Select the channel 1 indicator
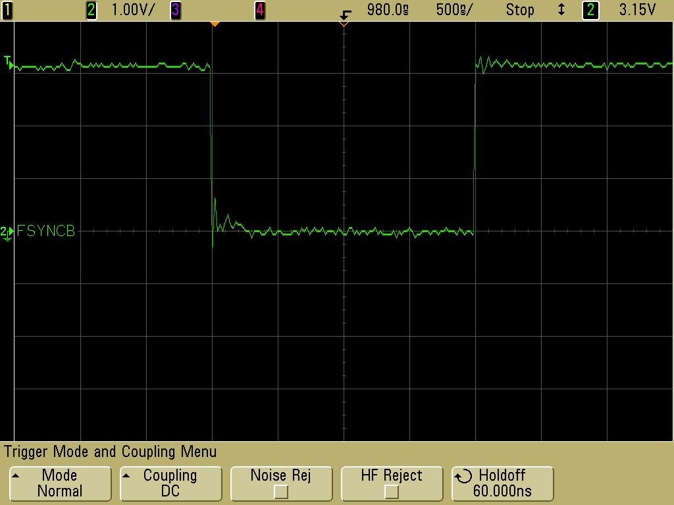 (x=7, y=10)
